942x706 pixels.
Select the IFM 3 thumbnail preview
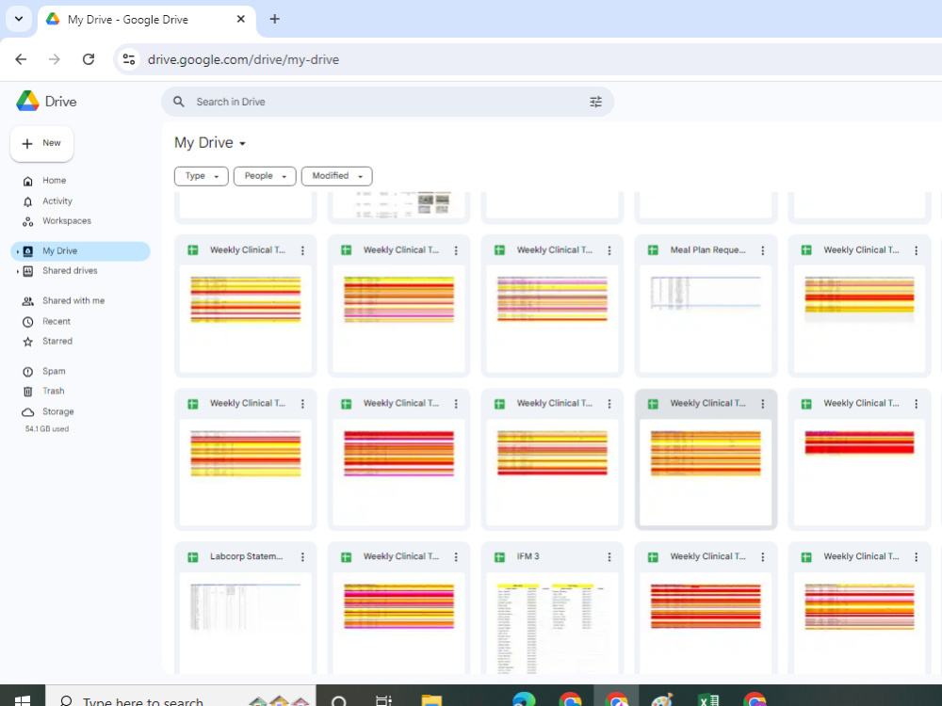(x=552, y=623)
